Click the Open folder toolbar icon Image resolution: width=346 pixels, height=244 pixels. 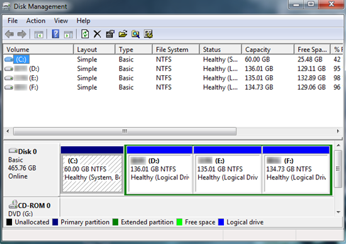[x=123, y=34]
